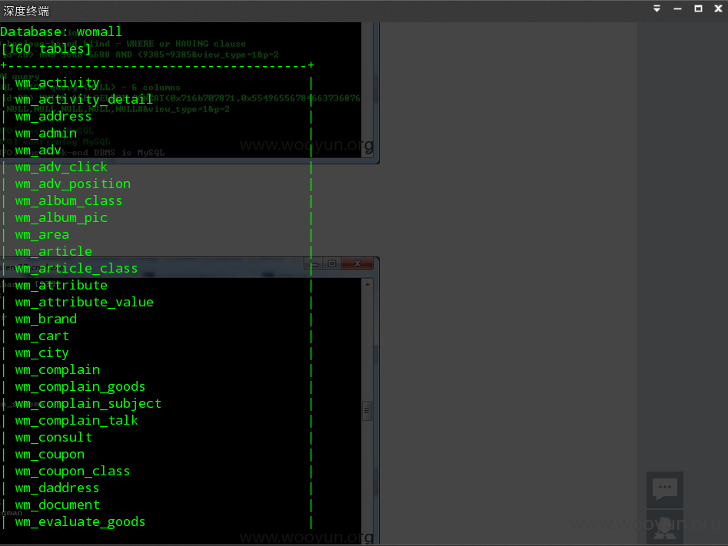This screenshot has height=546, width=728.
Task: Select table name wm_activity
Action: (x=57, y=83)
